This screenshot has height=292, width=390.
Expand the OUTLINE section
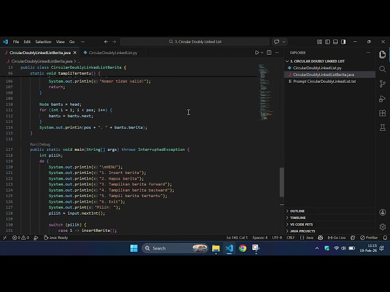pos(297,211)
